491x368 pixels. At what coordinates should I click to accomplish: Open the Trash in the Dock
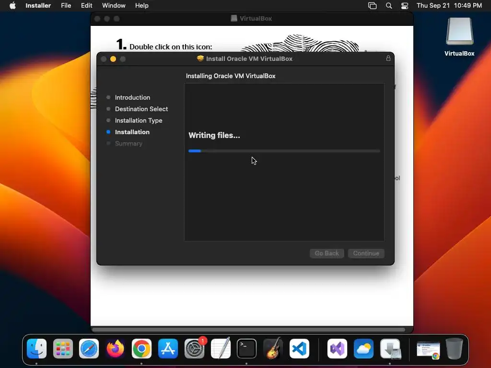pos(455,348)
